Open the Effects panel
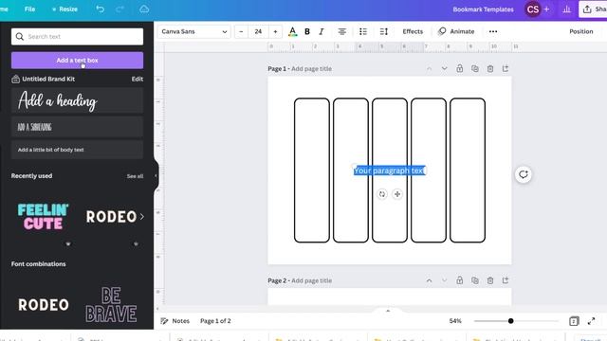Viewport: 607px width, 341px height. (x=413, y=31)
